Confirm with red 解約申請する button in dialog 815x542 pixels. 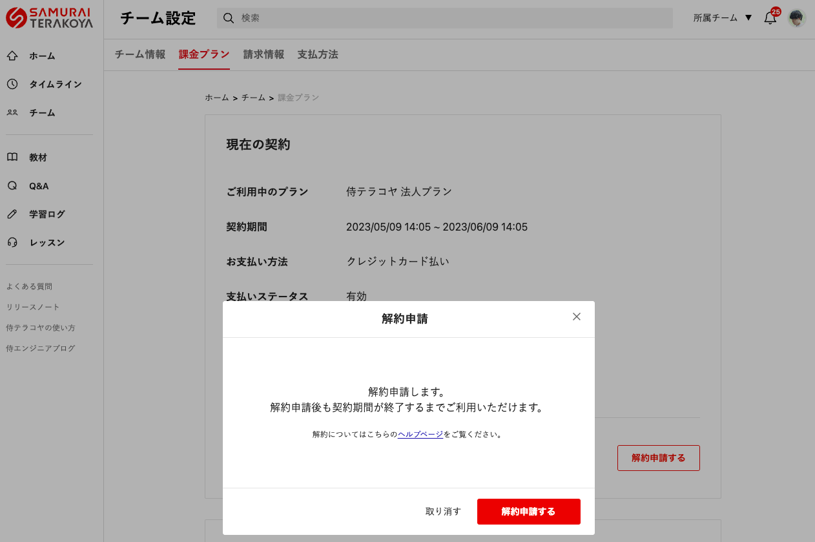(528, 512)
